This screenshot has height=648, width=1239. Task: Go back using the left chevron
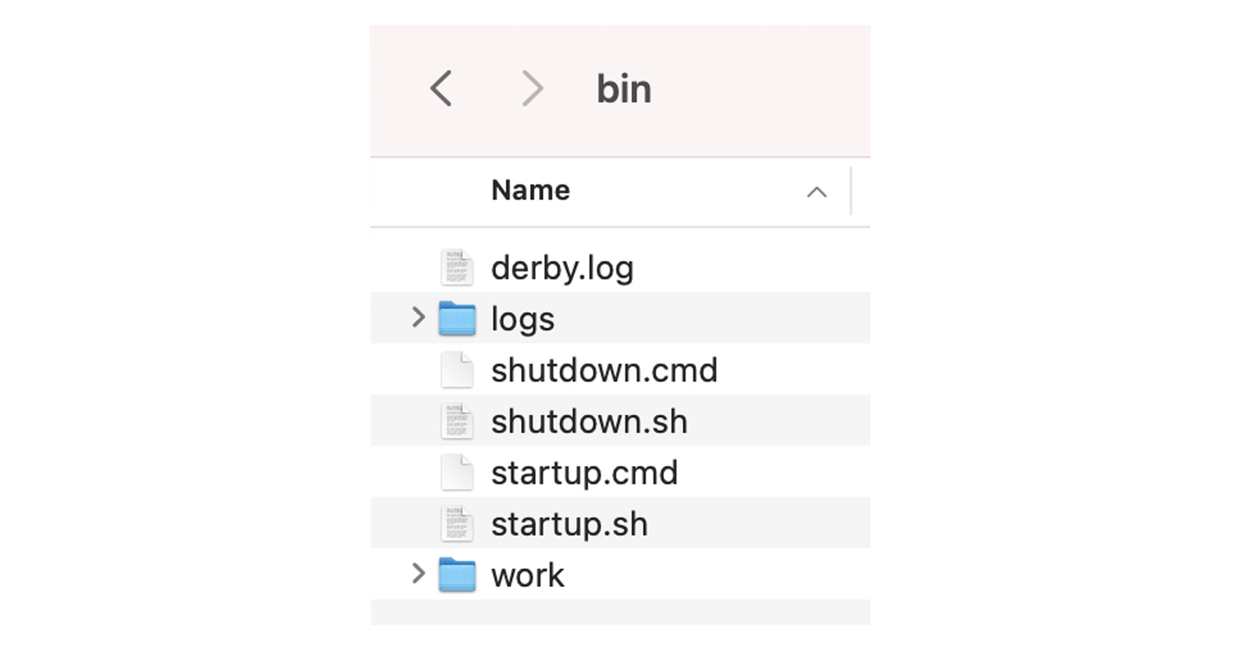click(441, 89)
